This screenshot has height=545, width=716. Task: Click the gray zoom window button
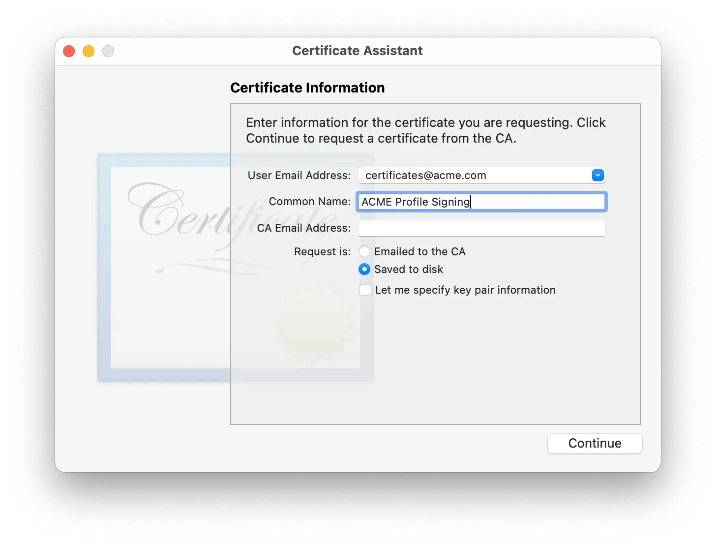click(x=108, y=51)
